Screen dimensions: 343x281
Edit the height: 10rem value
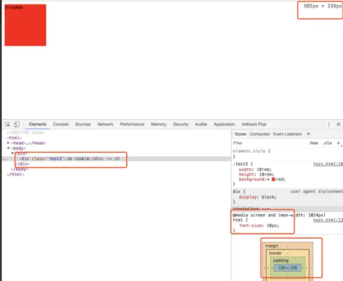(x=266, y=175)
